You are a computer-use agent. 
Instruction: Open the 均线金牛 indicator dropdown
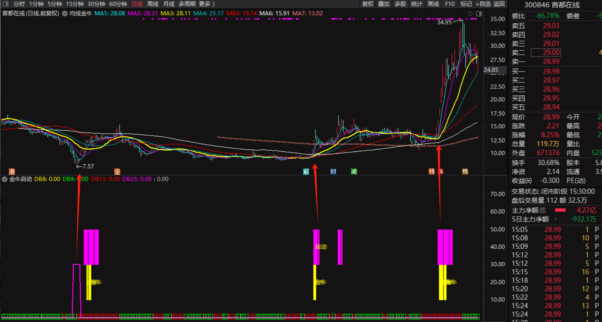coord(65,14)
